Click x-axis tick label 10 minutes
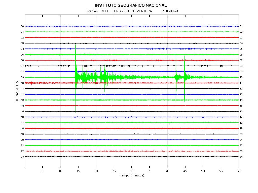Image resolution: width=258 pixels, height=193 pixels. (60, 171)
